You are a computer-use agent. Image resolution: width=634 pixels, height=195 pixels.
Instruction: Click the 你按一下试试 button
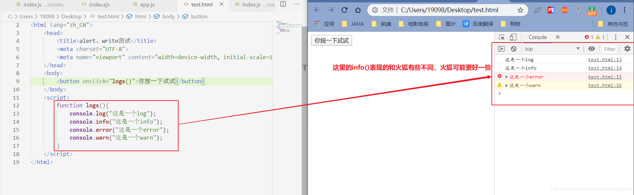332,40
